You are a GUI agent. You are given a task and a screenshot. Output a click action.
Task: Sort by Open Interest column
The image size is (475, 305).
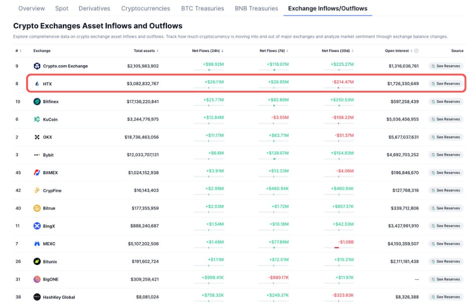tap(399, 51)
